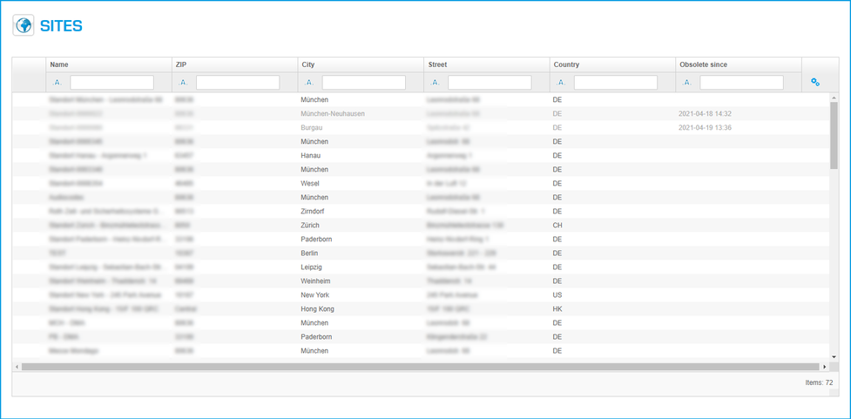This screenshot has width=851, height=419.
Task: Sort by City column header
Action: pos(361,64)
